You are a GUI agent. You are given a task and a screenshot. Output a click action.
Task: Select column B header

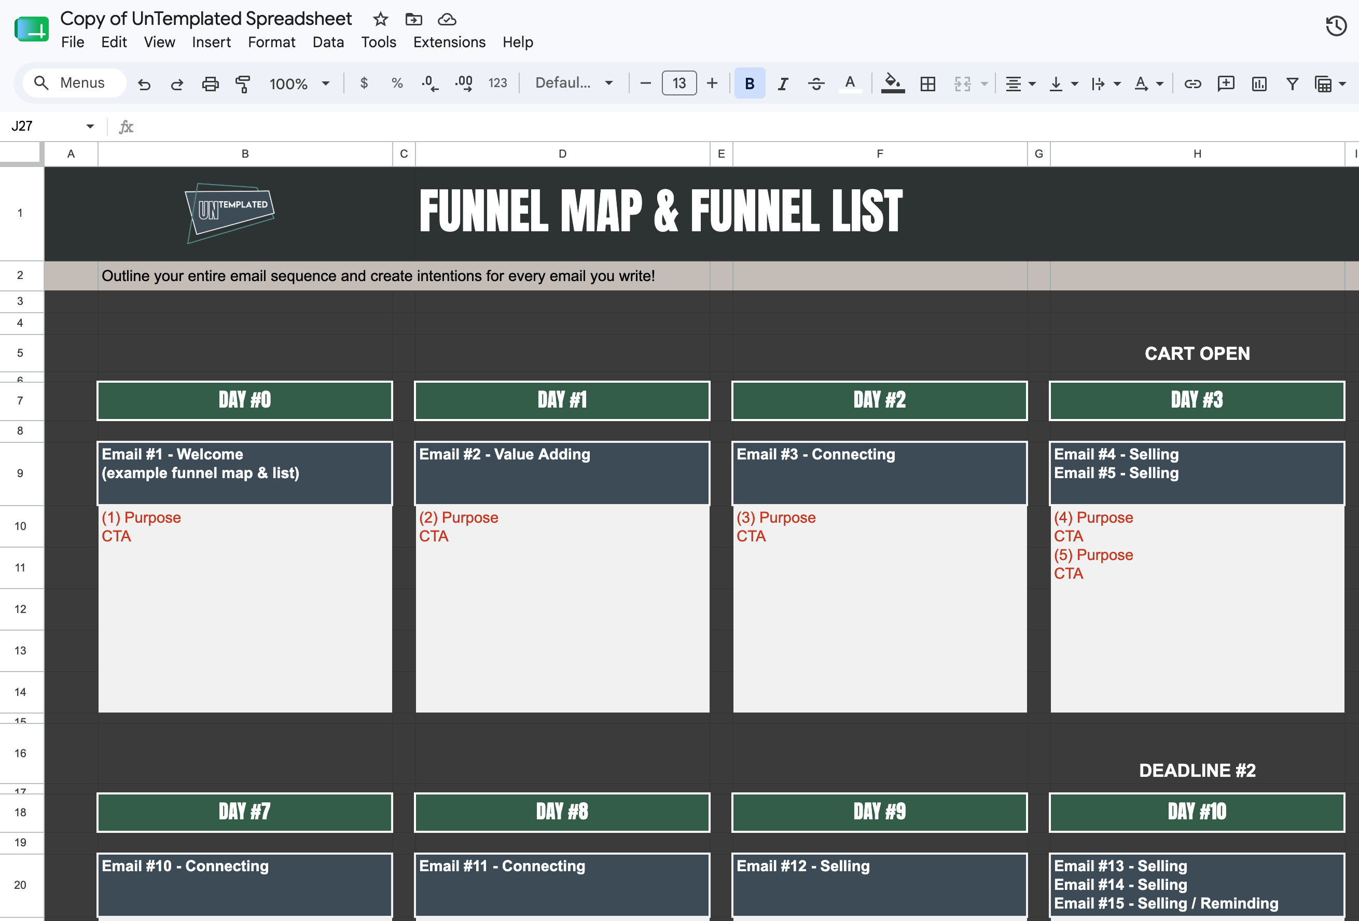245,154
